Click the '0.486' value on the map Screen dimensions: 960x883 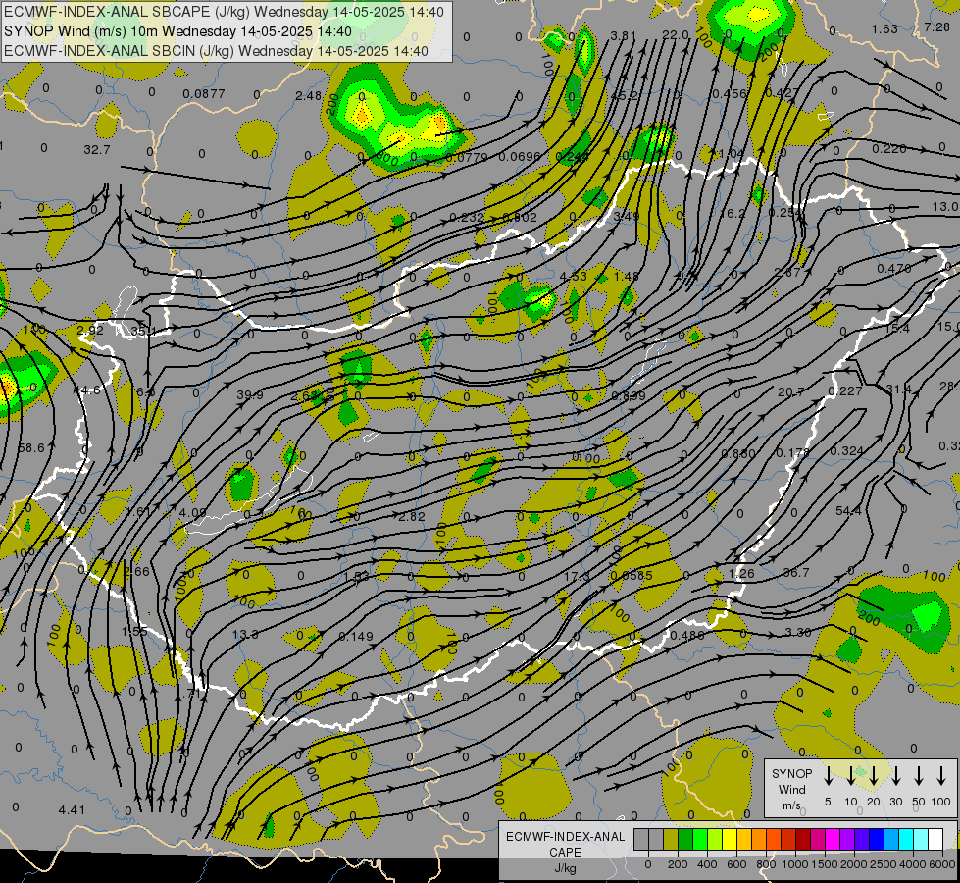687,636
